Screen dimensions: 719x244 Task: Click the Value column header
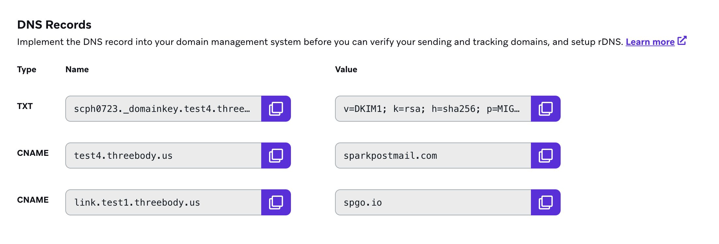[346, 69]
